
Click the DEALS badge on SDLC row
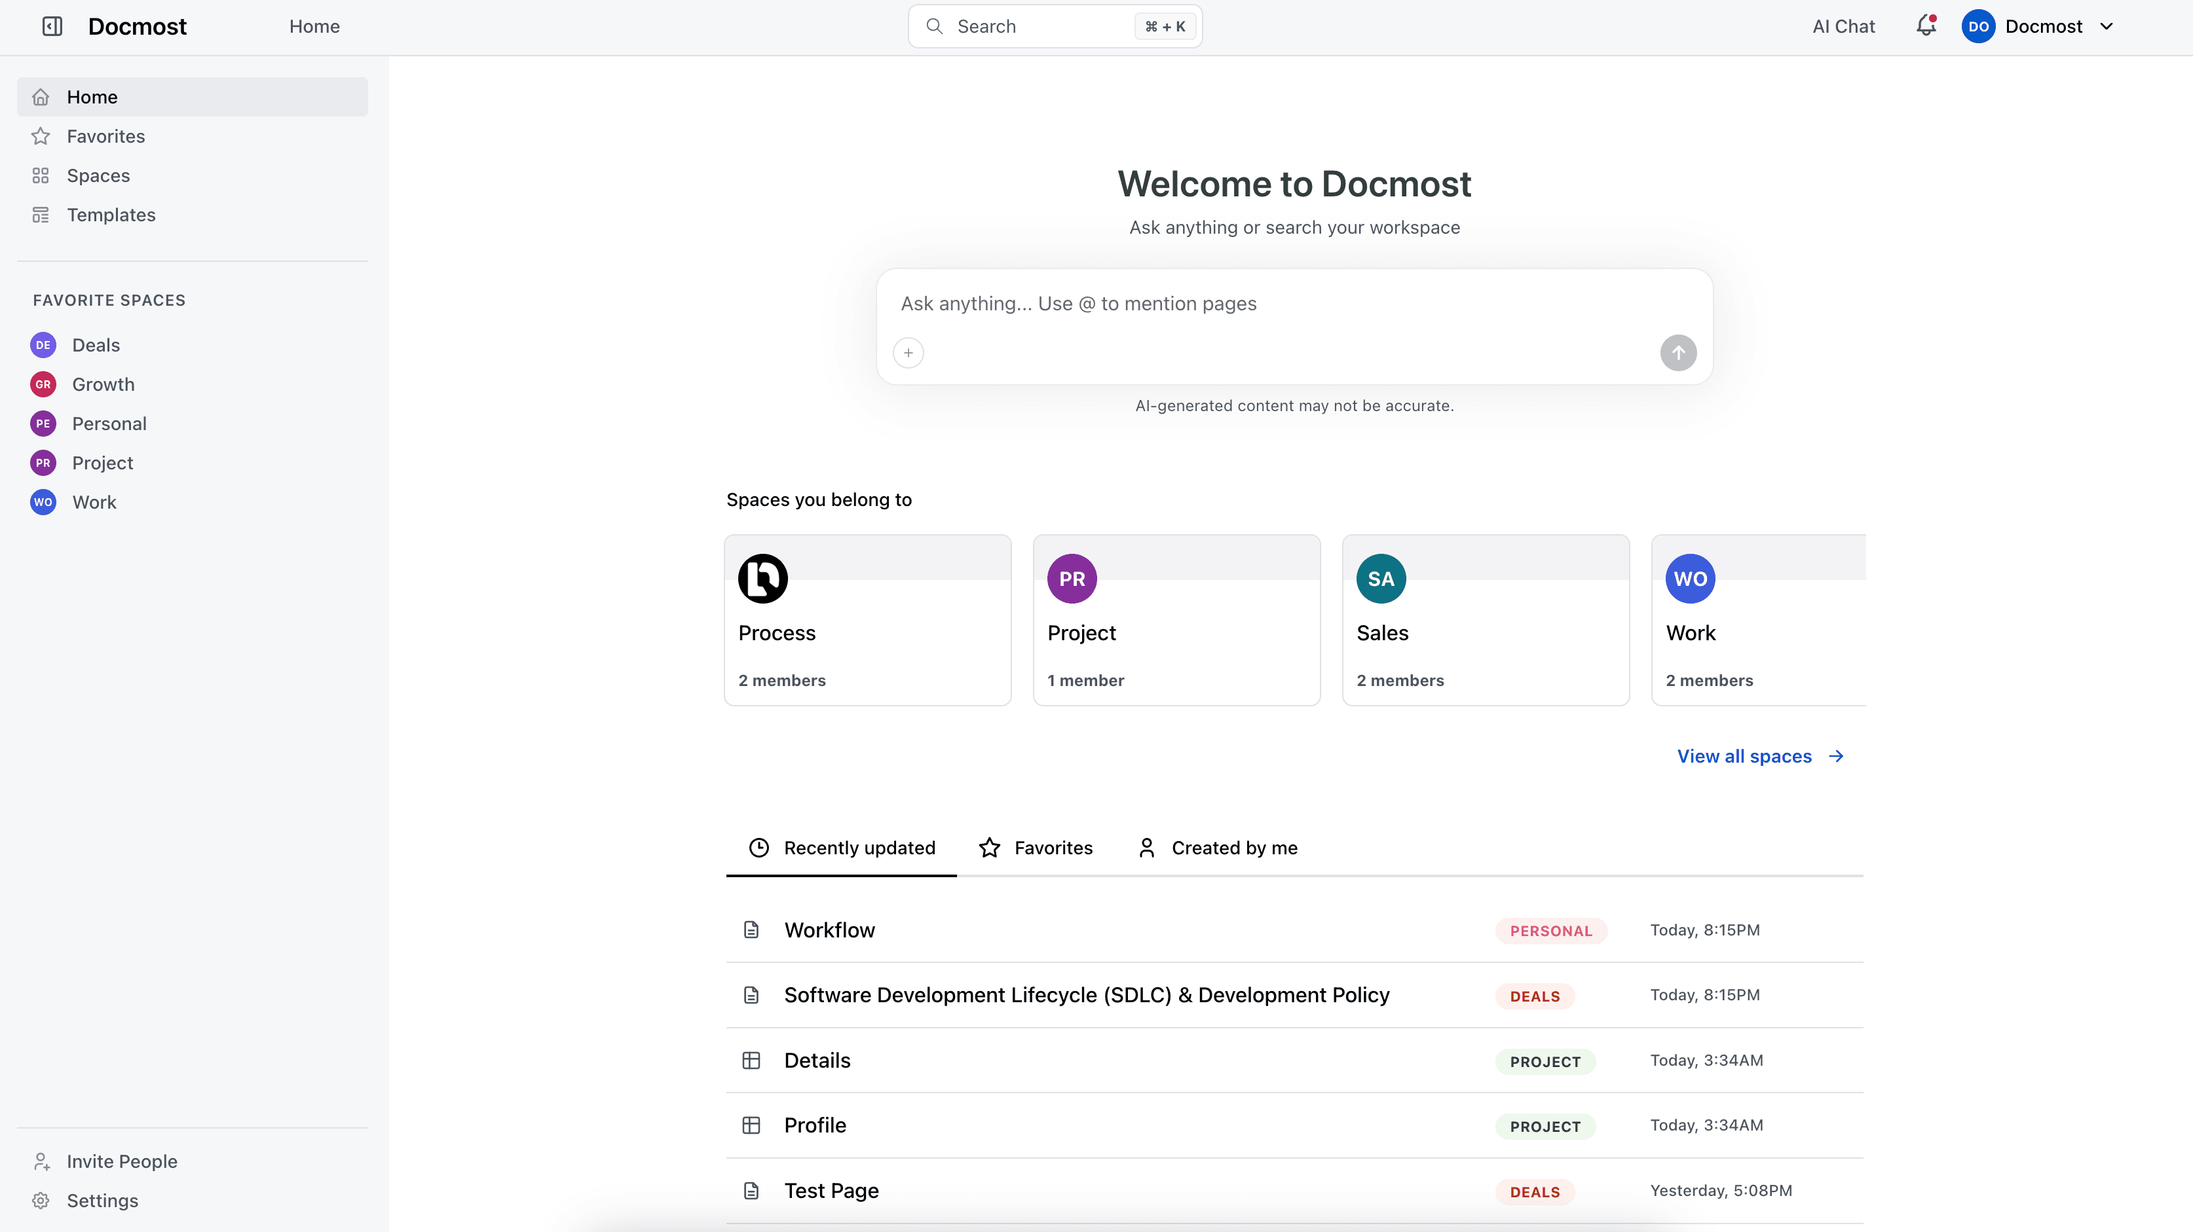pyautogui.click(x=1535, y=996)
